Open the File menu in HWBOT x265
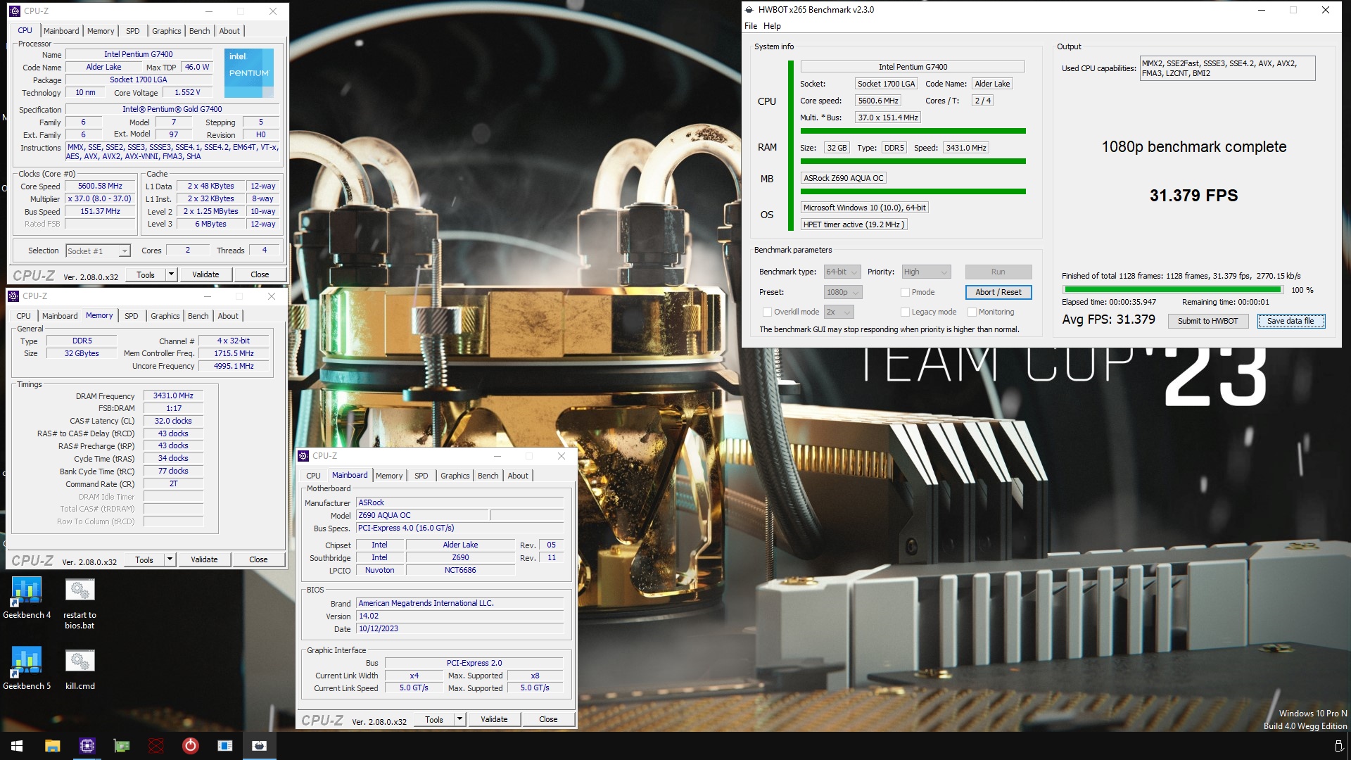 pos(751,26)
